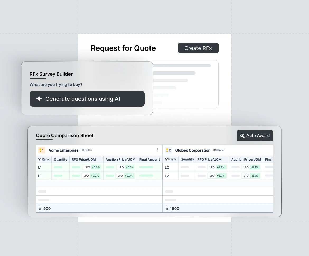309x256 pixels.
Task: Open the Globex Corporation supplier name
Action: coord(193,150)
